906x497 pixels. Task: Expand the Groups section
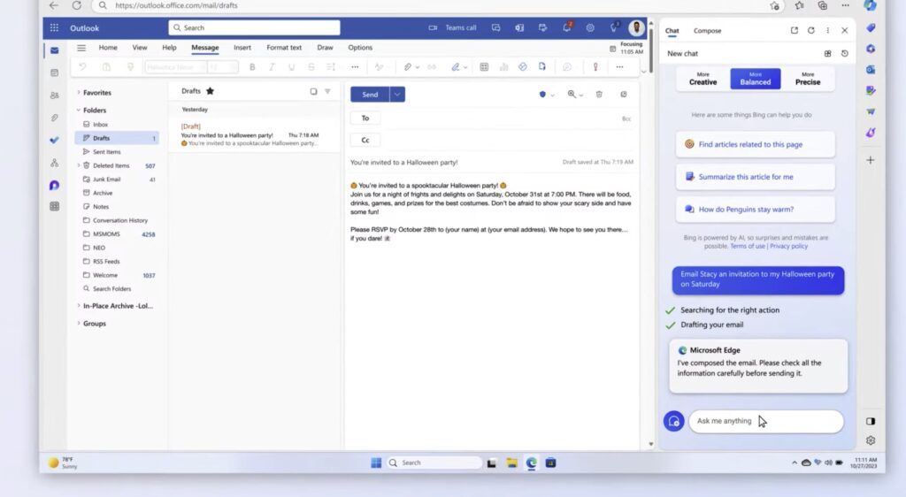(79, 324)
